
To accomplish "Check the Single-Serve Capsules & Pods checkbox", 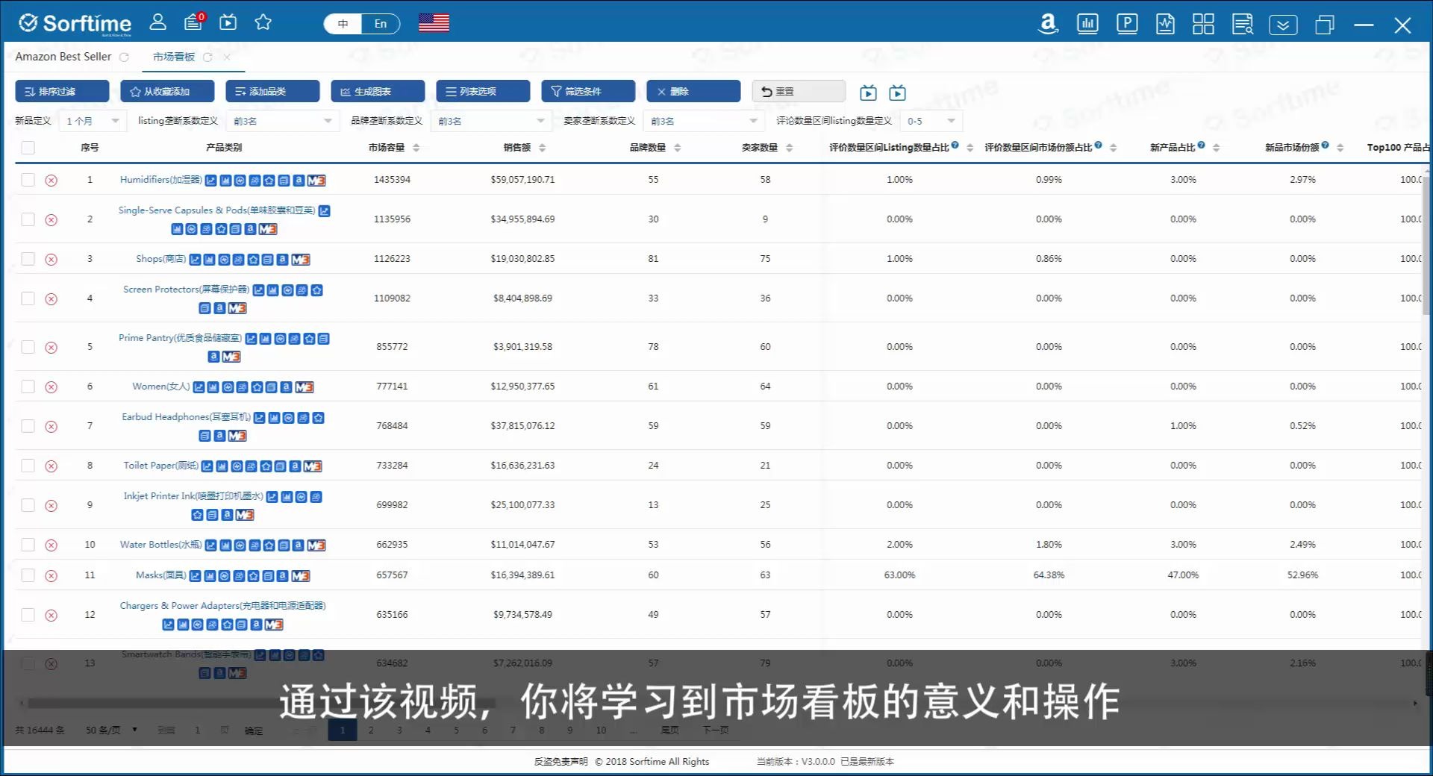I will pyautogui.click(x=28, y=219).
